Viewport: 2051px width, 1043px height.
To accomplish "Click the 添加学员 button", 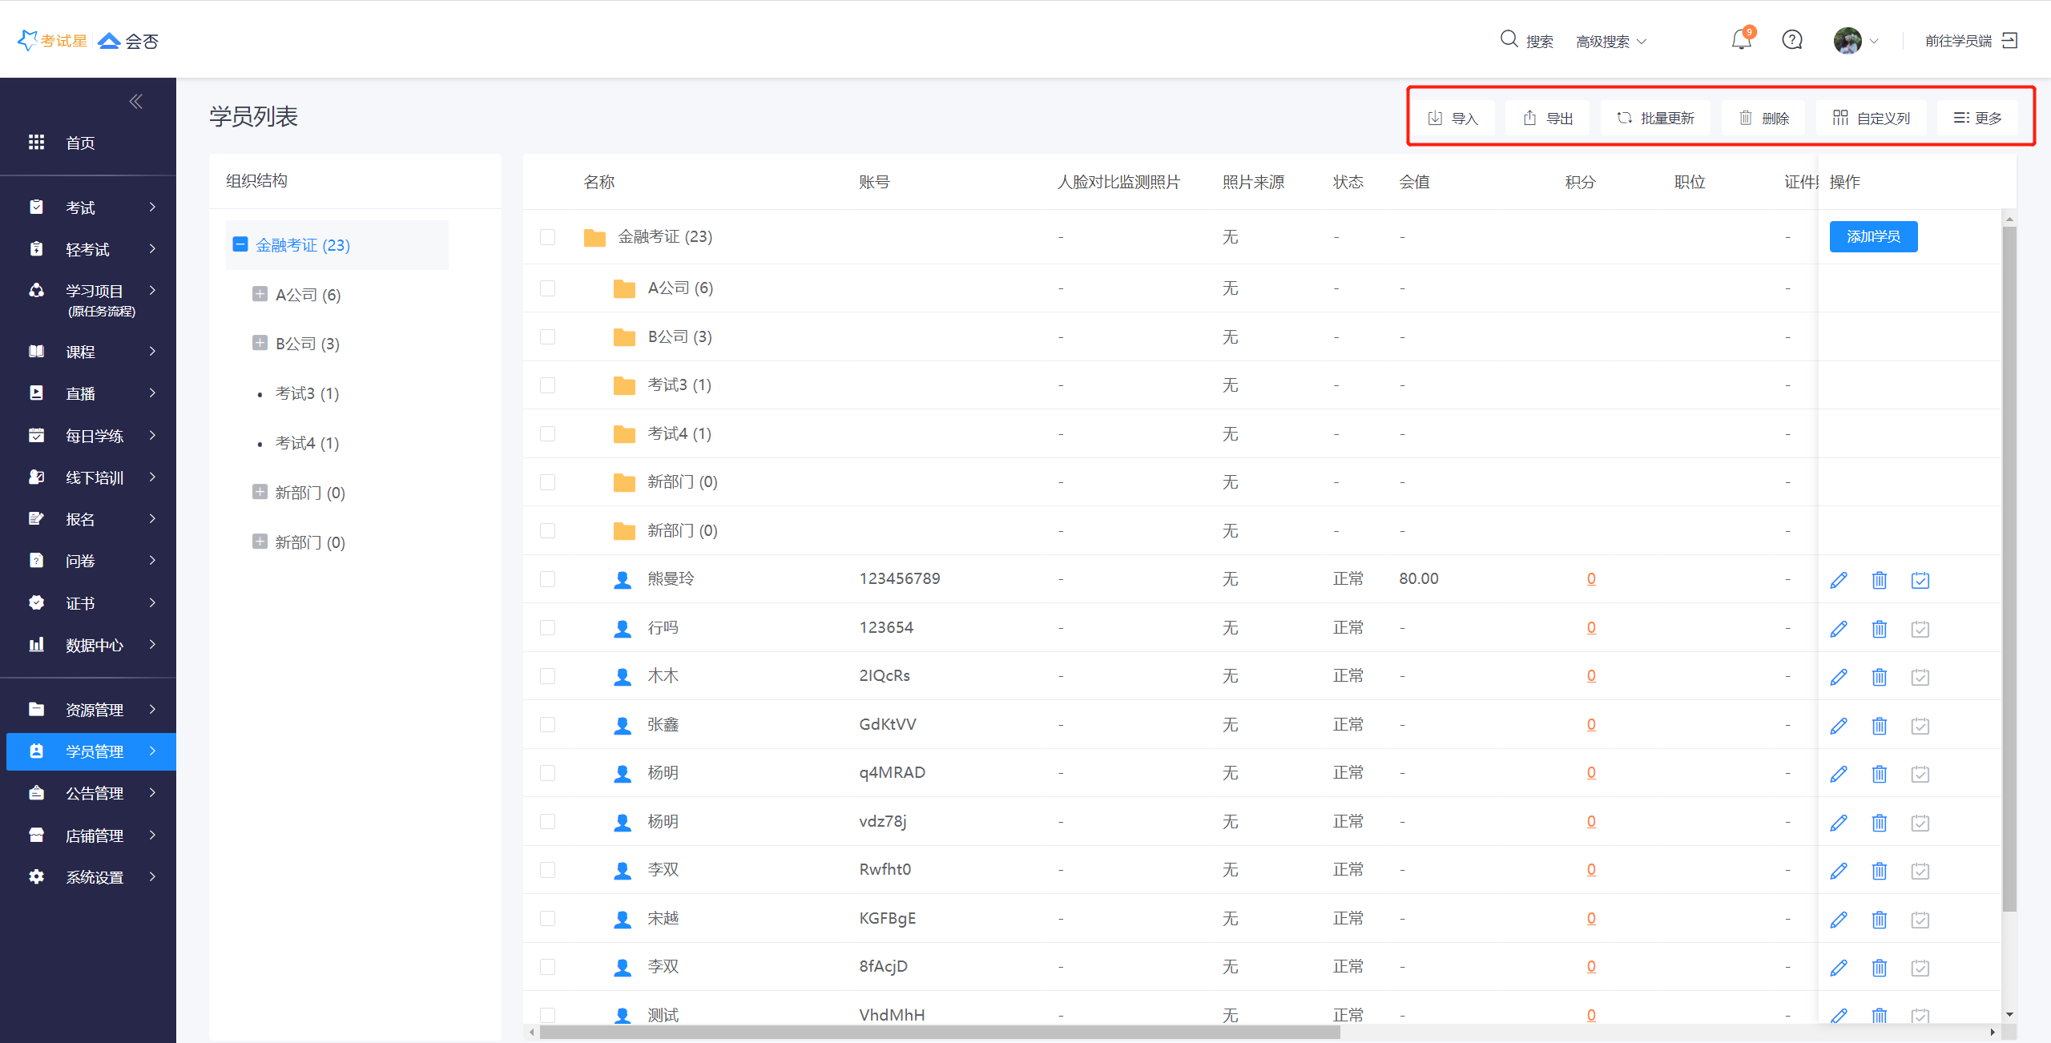I will tap(1873, 237).
